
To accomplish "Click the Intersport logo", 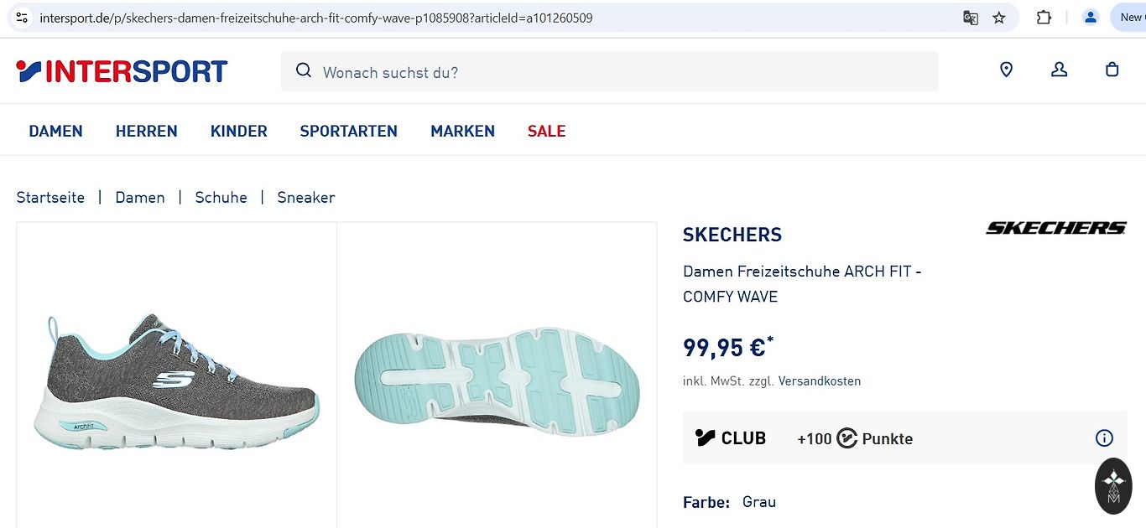I will (122, 71).
